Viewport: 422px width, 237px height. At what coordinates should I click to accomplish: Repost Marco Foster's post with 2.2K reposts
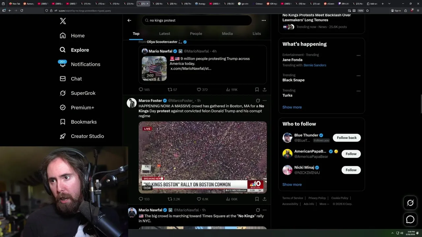click(x=174, y=199)
